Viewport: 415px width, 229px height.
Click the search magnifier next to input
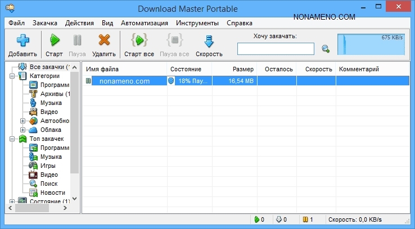click(326, 49)
